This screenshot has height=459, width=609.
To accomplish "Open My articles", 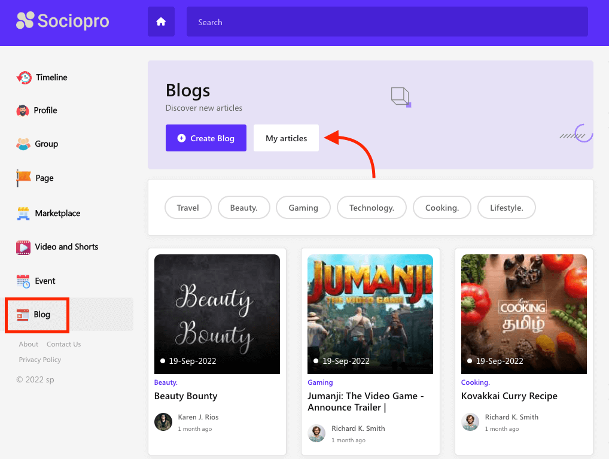I will coord(286,138).
